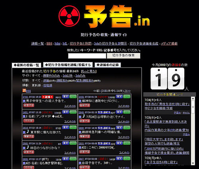199x169 pixels.
Task: Click the mobile phone icon beside 東京駅 entry
Action: [27, 132]
